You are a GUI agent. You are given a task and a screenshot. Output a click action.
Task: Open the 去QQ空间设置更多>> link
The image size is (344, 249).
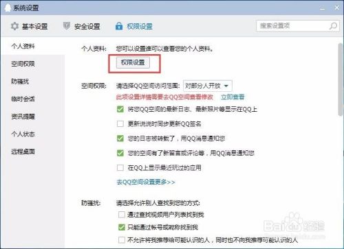click(146, 182)
